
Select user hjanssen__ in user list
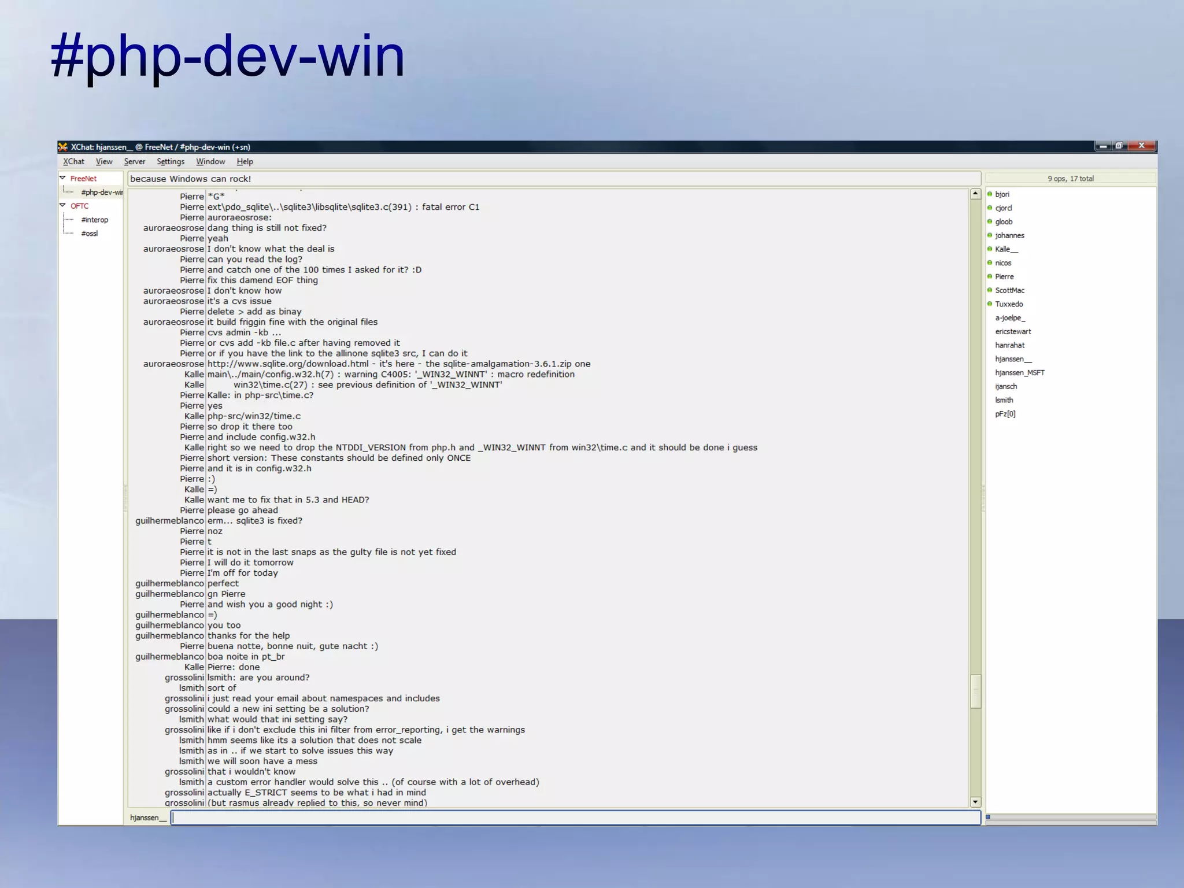[1013, 359]
